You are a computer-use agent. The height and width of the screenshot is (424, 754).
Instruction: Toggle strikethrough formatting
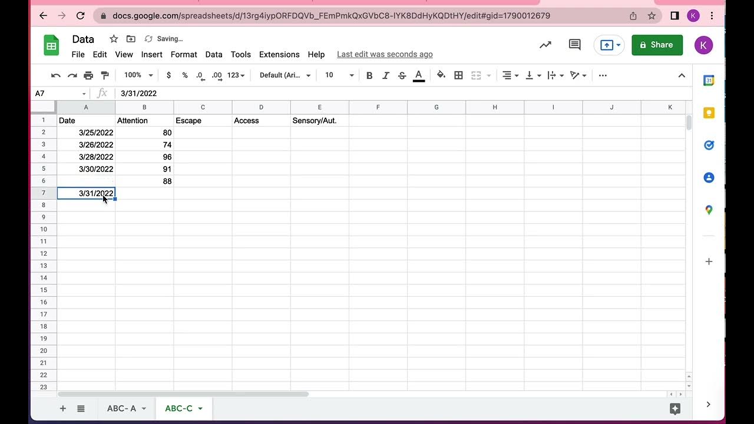(402, 75)
